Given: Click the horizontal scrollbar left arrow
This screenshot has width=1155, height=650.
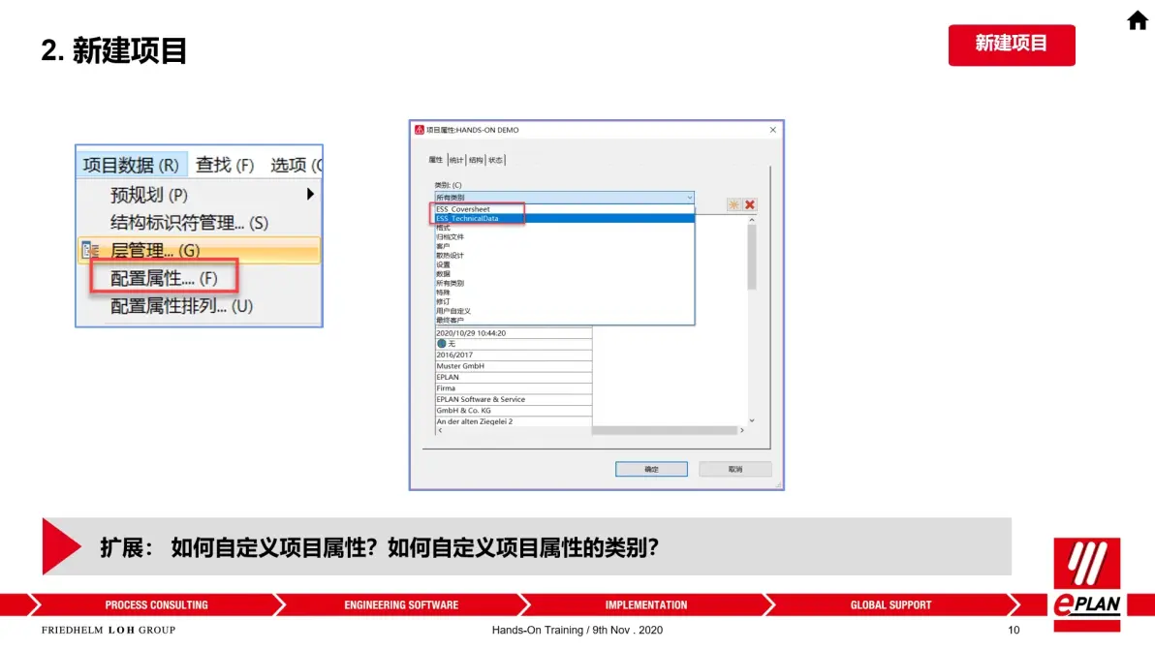Looking at the screenshot, I should (441, 431).
